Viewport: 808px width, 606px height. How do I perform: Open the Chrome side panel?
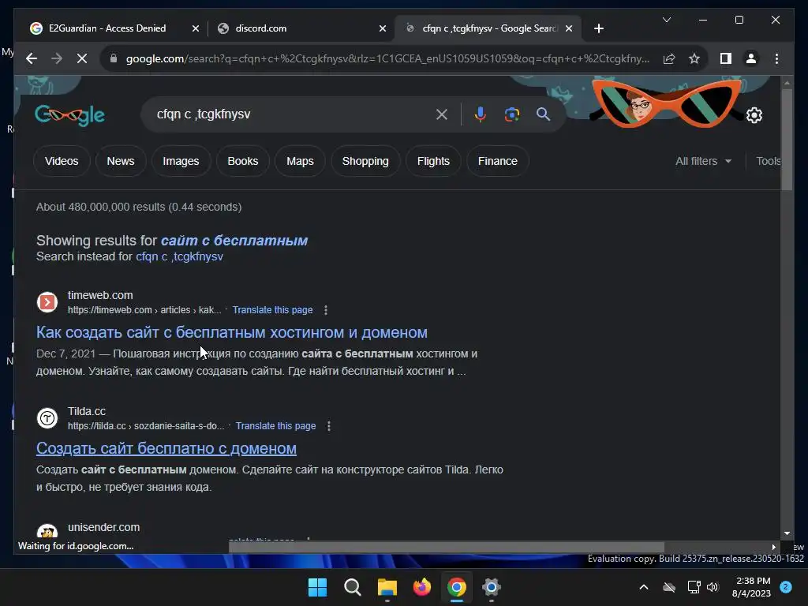[726, 58]
